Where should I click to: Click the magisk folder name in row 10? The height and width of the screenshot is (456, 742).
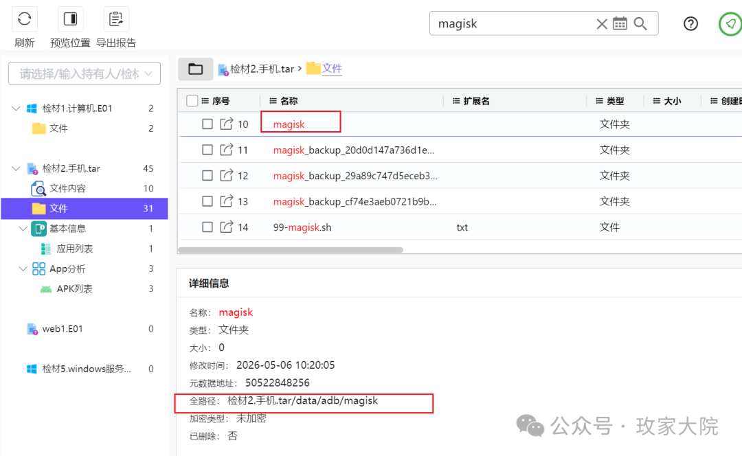289,124
